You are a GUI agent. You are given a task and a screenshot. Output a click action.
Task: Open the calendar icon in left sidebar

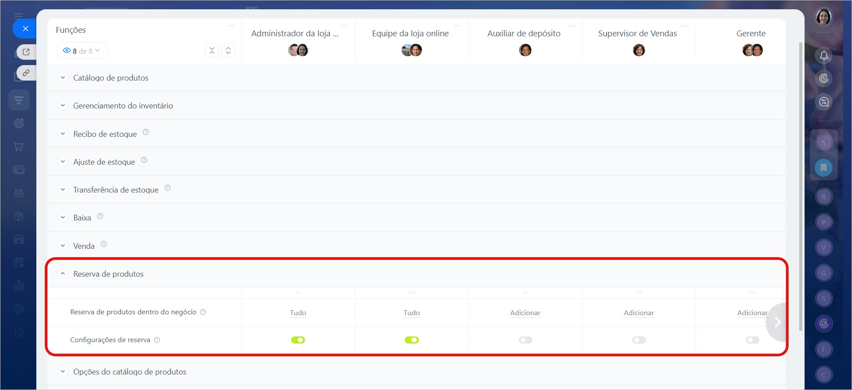19,263
